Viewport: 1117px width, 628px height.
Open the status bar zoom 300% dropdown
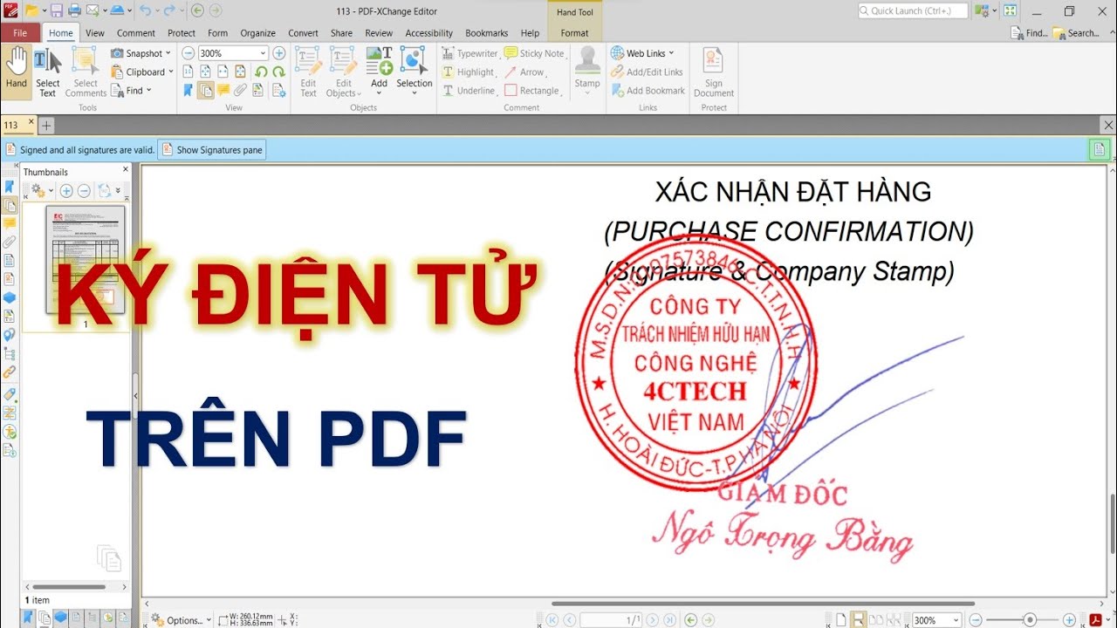tap(957, 620)
